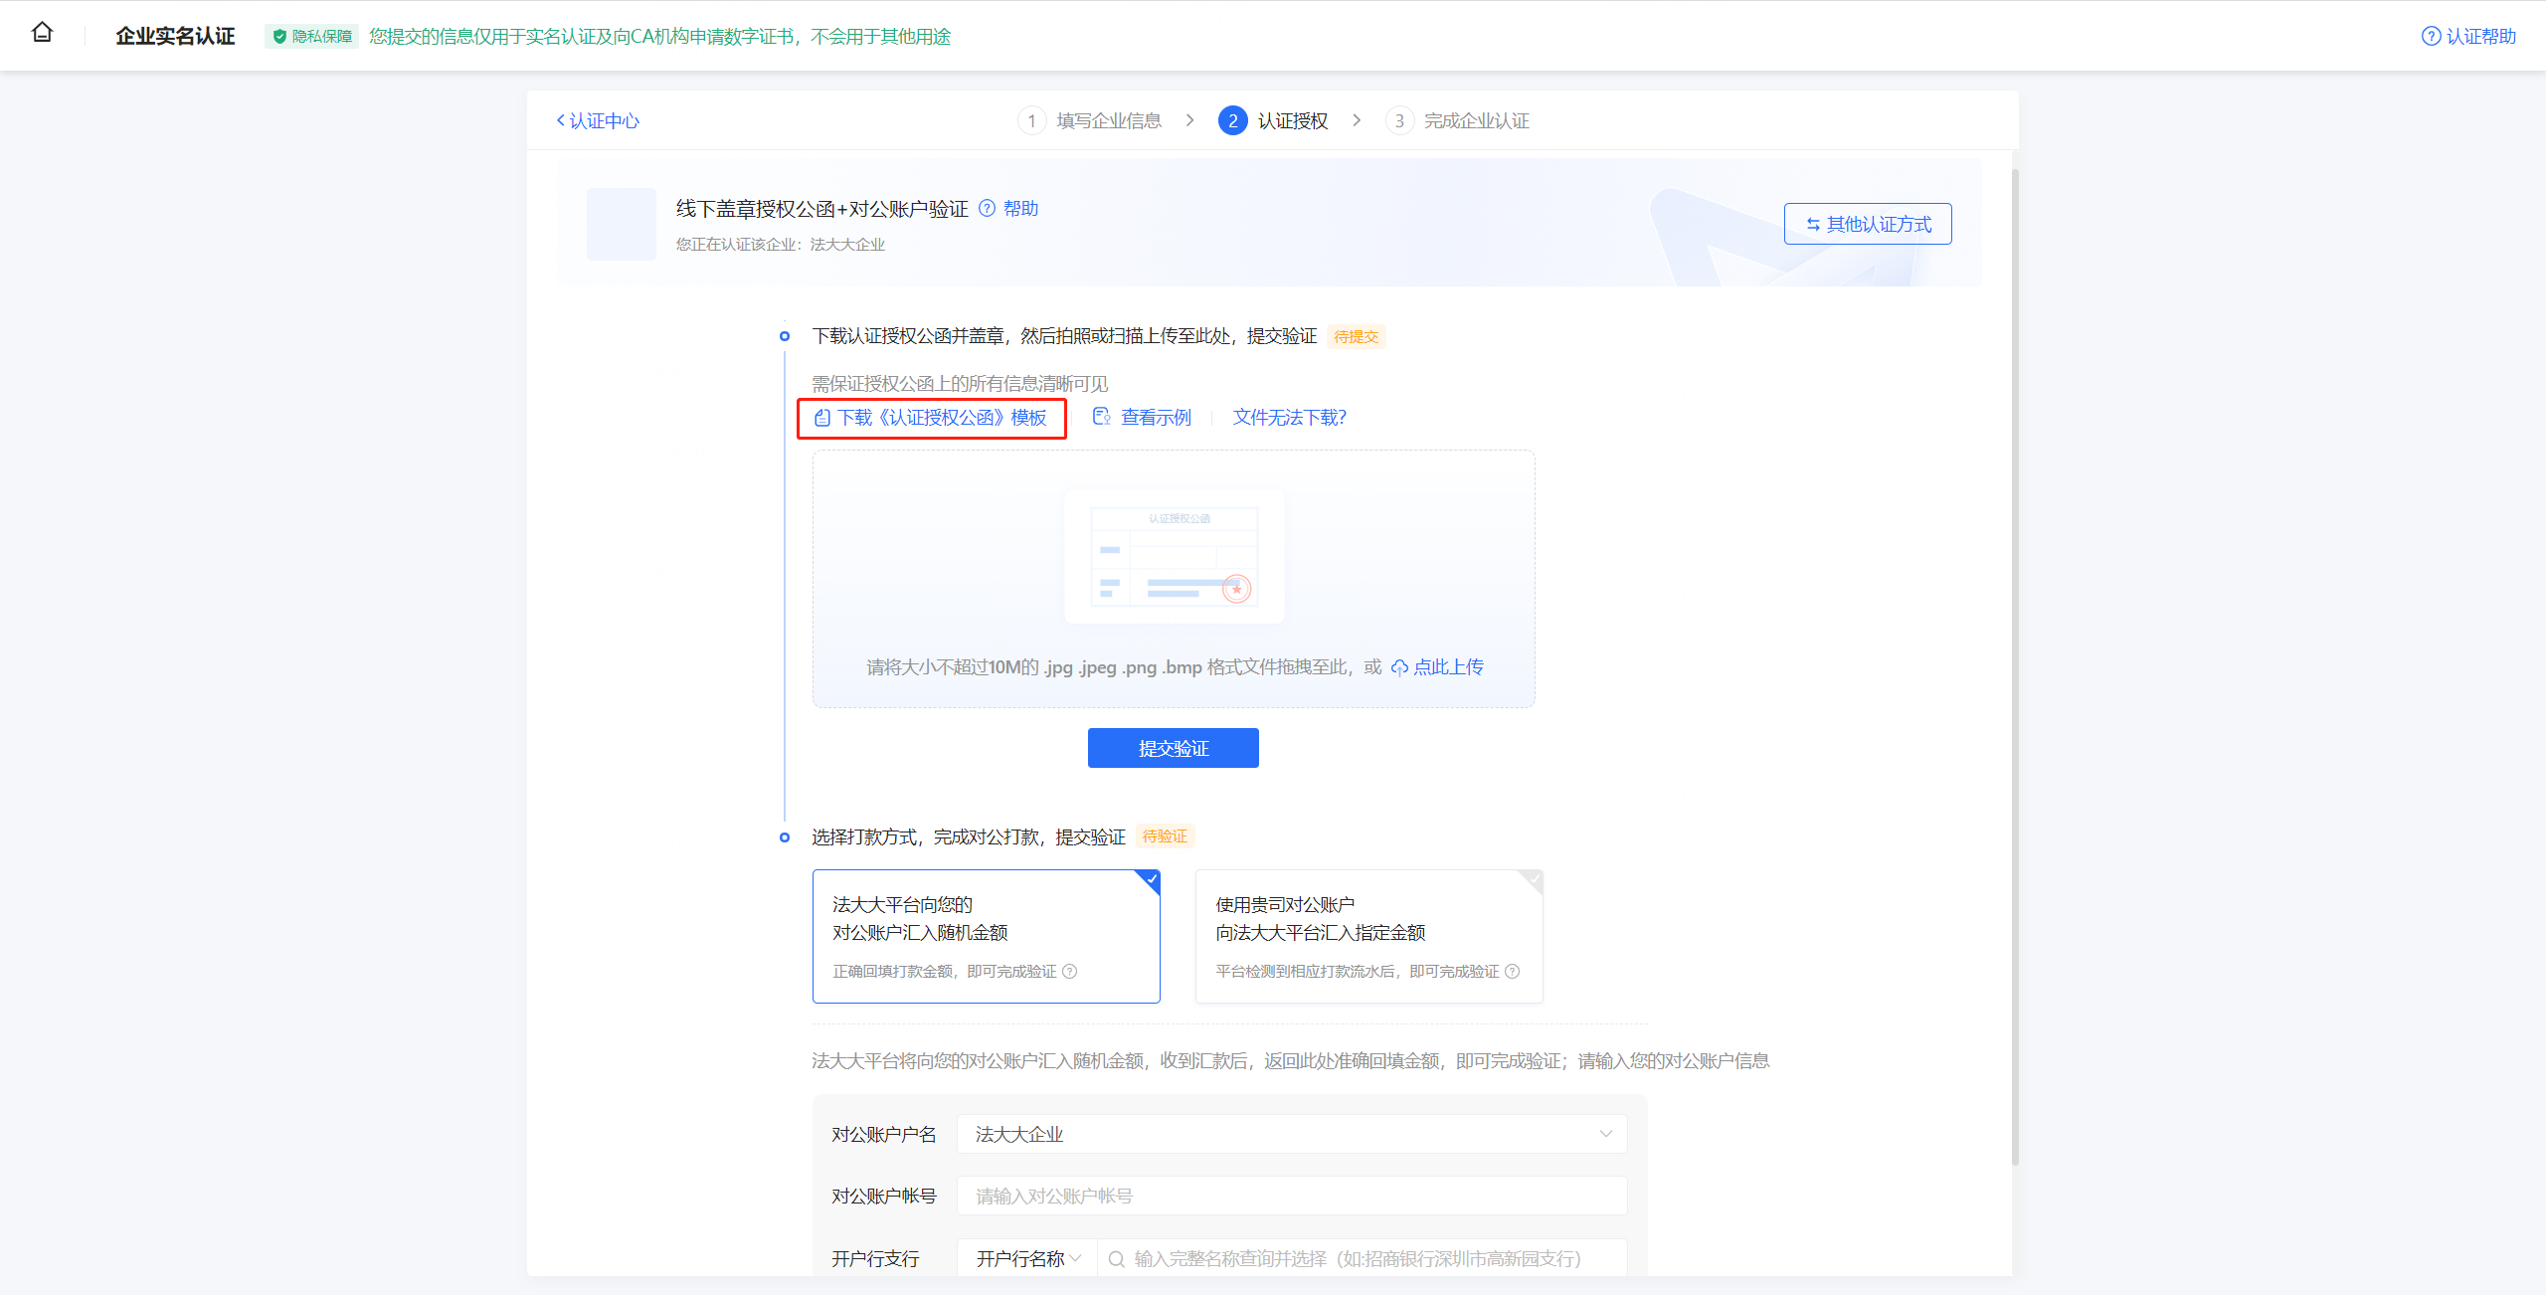Click the cloud upload icon by 点此上传
This screenshot has width=2546, height=1295.
1399,667
